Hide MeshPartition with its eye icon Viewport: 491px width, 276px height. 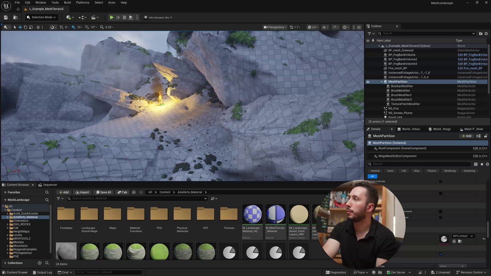click(368, 82)
